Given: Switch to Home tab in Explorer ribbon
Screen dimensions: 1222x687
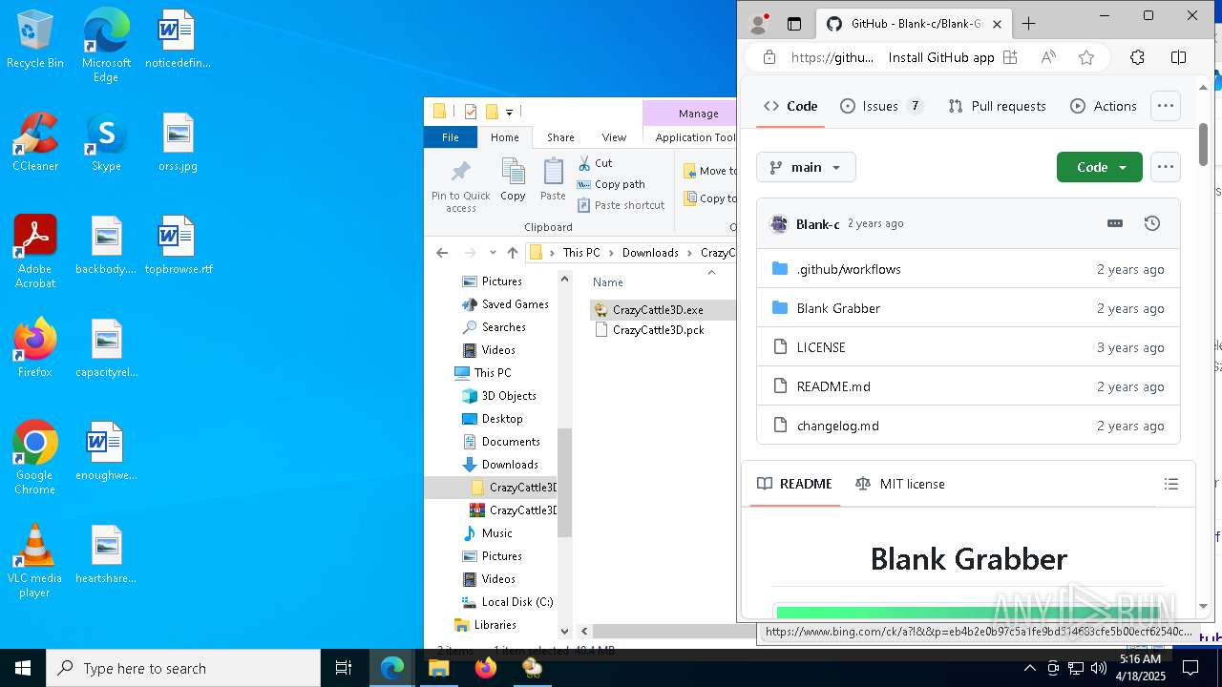Looking at the screenshot, I should (x=505, y=137).
